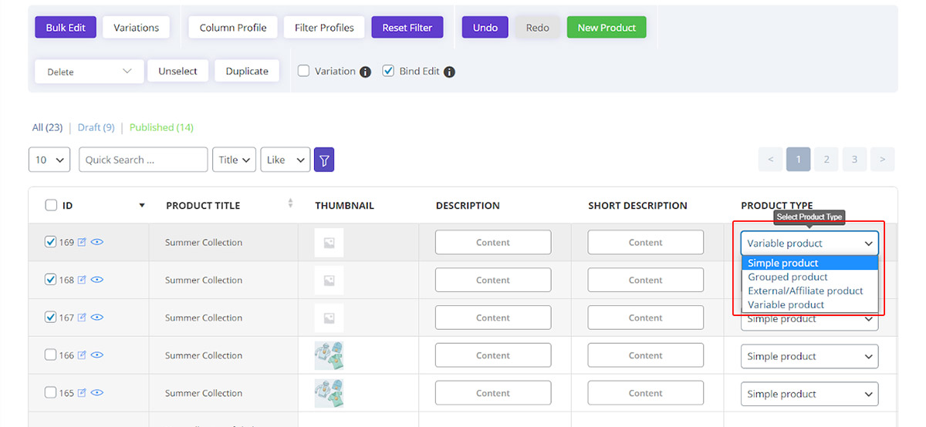
Task: Open edit icon for product 167
Action: [82, 318]
